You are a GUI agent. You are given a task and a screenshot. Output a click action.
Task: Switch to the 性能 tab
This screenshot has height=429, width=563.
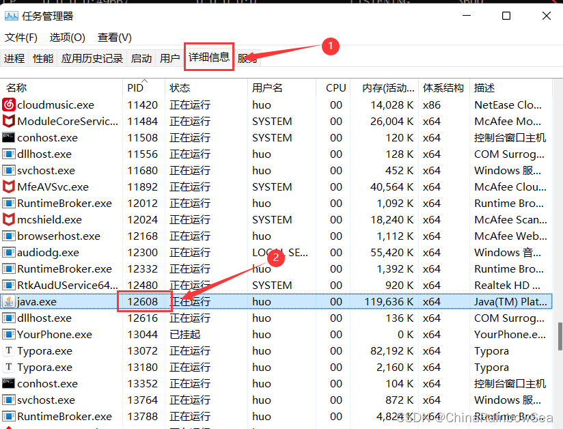point(43,58)
